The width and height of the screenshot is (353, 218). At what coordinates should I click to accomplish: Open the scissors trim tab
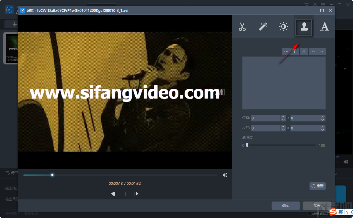(242, 27)
